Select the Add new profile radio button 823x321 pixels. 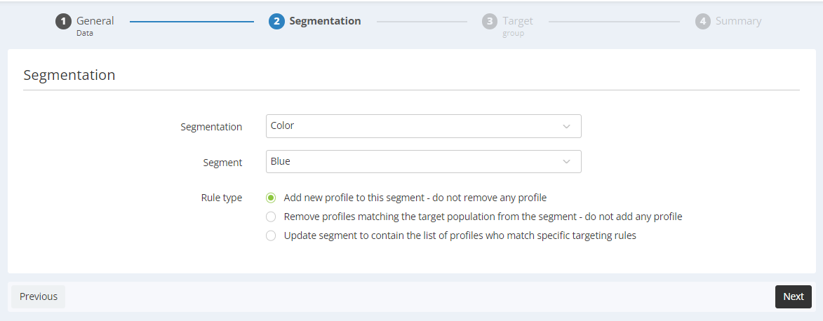tap(270, 198)
